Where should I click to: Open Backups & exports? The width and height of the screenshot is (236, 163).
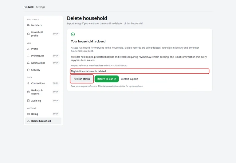[x=43, y=92]
